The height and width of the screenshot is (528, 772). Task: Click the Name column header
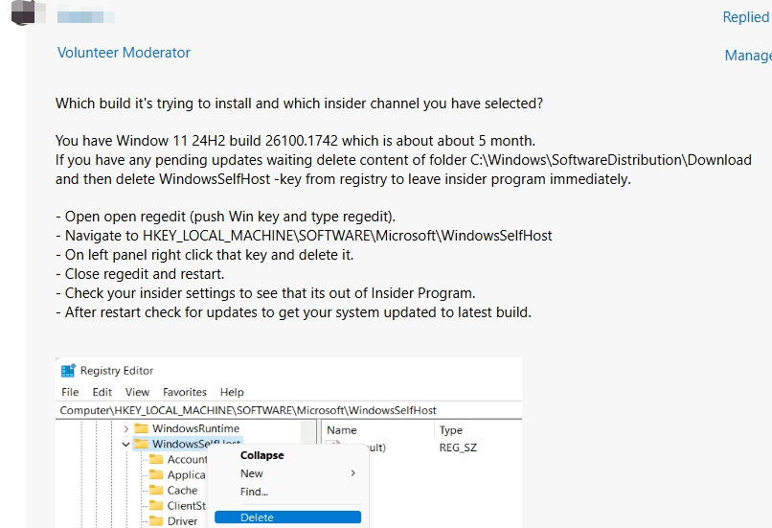point(342,430)
